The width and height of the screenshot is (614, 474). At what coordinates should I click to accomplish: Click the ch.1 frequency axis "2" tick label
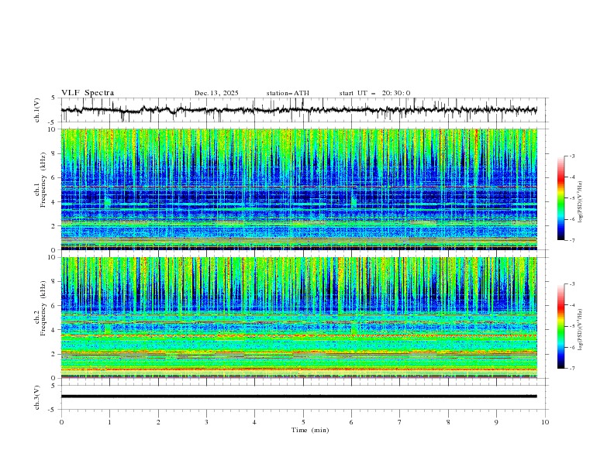click(x=55, y=225)
